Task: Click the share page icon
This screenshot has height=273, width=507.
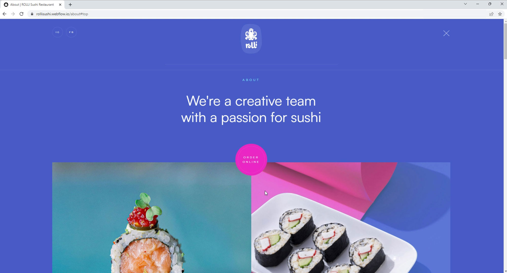Action: point(491,14)
